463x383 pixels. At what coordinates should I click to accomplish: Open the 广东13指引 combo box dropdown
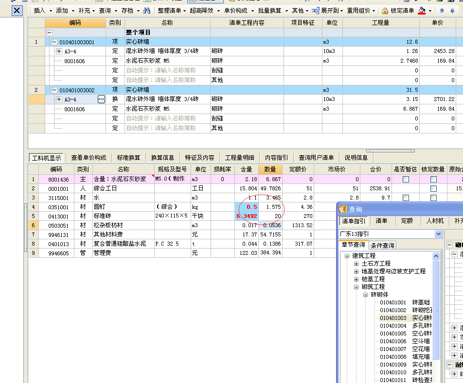438,234
